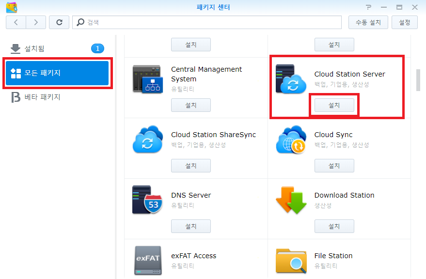
Task: Install DNS Server package
Action: click(191, 226)
